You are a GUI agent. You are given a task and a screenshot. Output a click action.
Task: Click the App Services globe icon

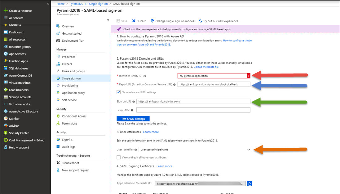[6, 54]
